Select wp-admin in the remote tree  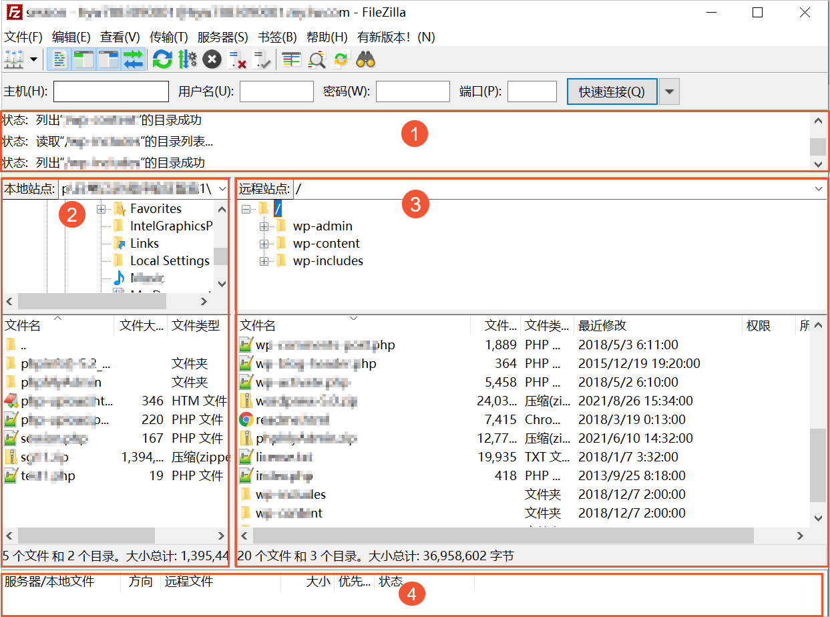pos(323,226)
